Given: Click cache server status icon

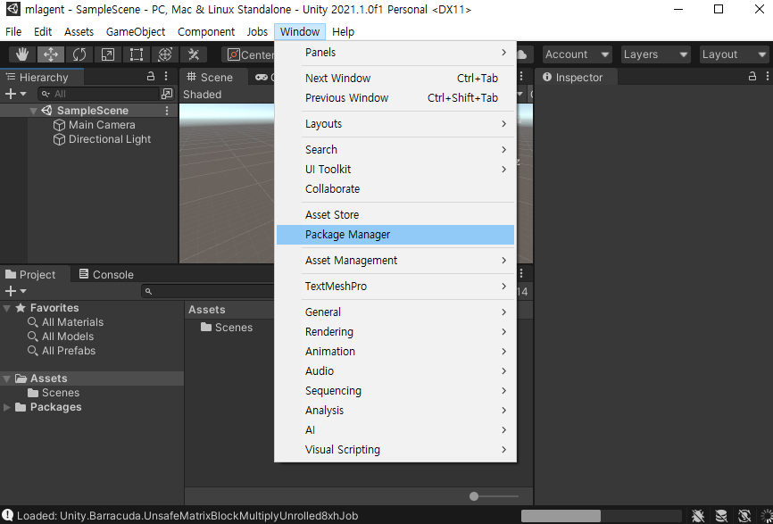Looking at the screenshot, I should [721, 516].
